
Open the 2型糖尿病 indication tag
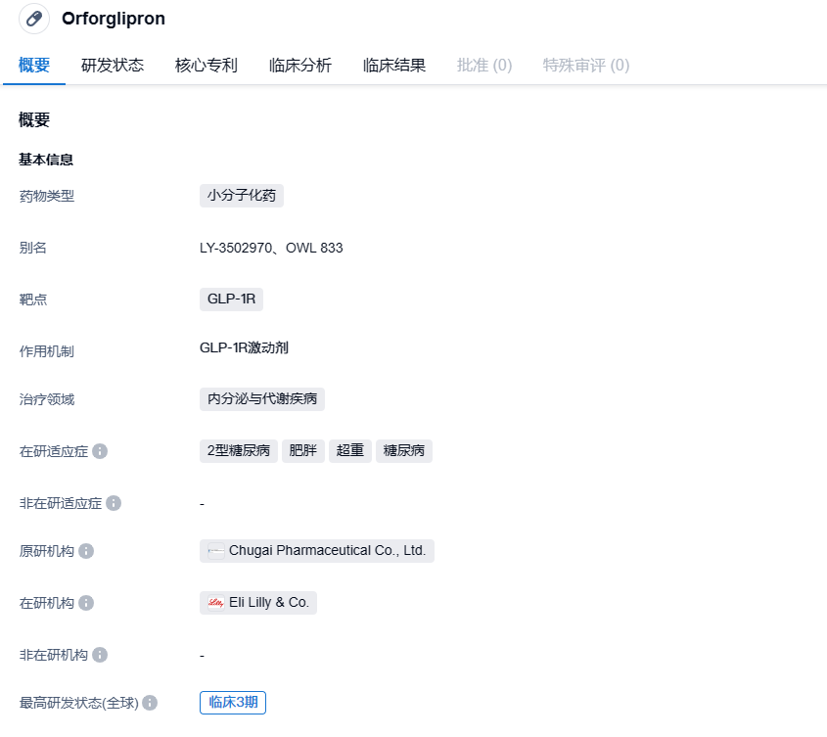tap(239, 451)
